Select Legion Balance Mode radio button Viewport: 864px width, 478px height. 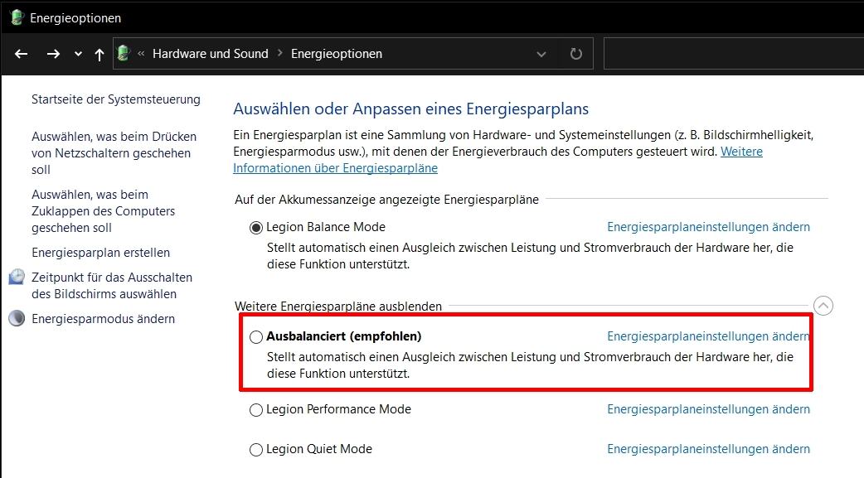click(256, 228)
